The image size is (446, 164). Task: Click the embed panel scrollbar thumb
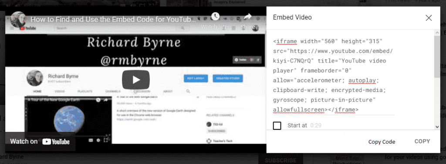pos(437,56)
